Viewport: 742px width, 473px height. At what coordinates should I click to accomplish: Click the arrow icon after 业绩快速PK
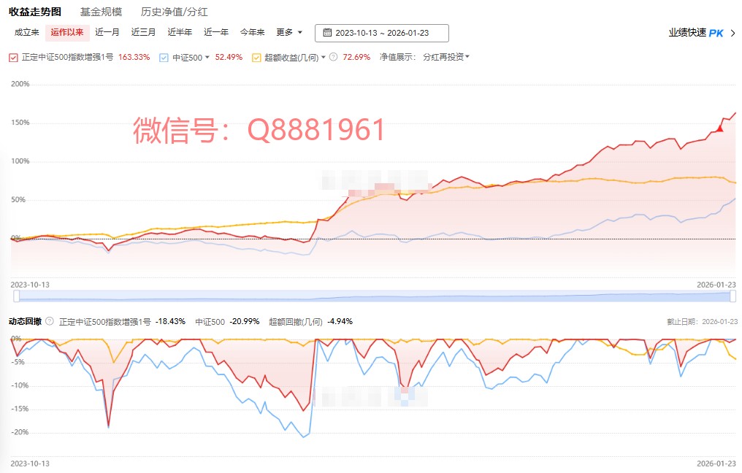click(733, 33)
